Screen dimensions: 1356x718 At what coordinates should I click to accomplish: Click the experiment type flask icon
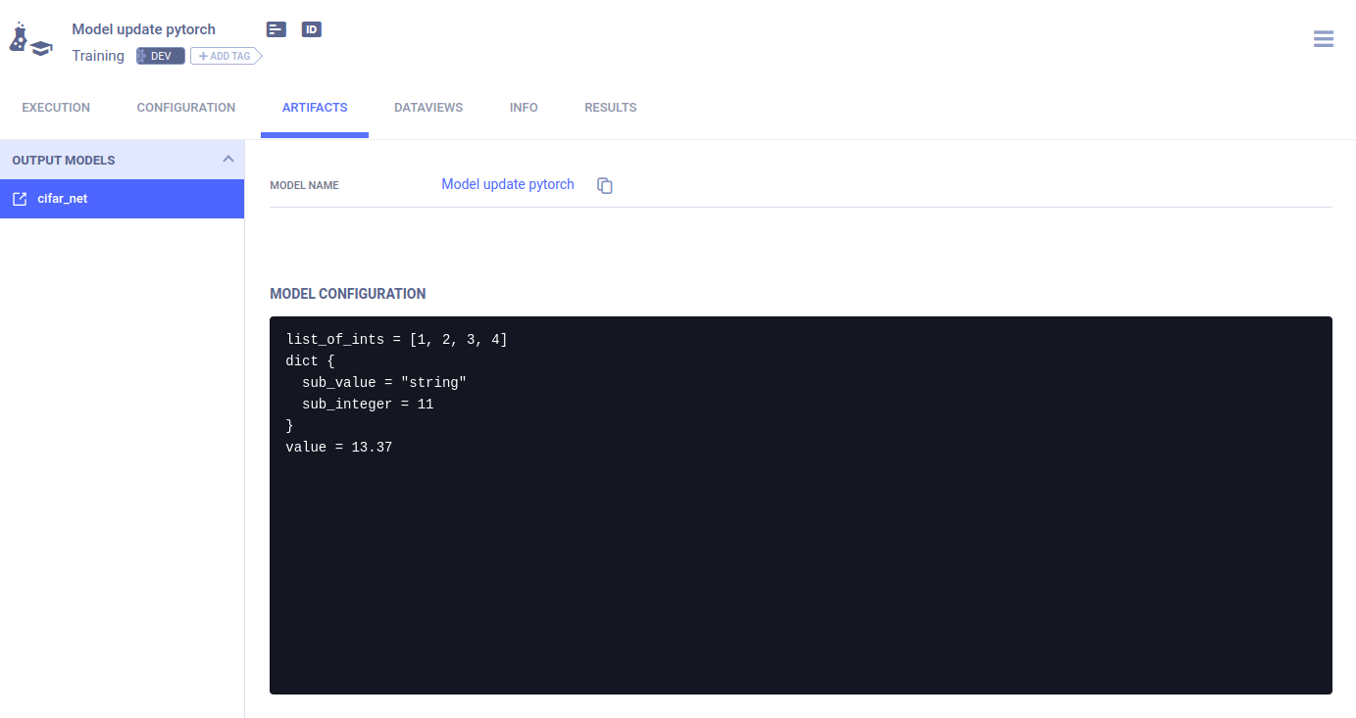click(29, 40)
